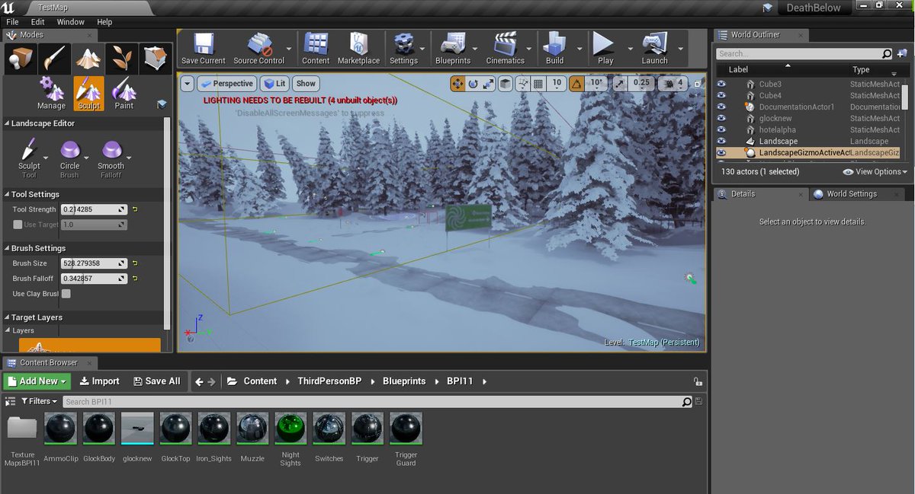Collapse the Tool Settings section
Image resolution: width=915 pixels, height=494 pixels.
click(x=7, y=194)
